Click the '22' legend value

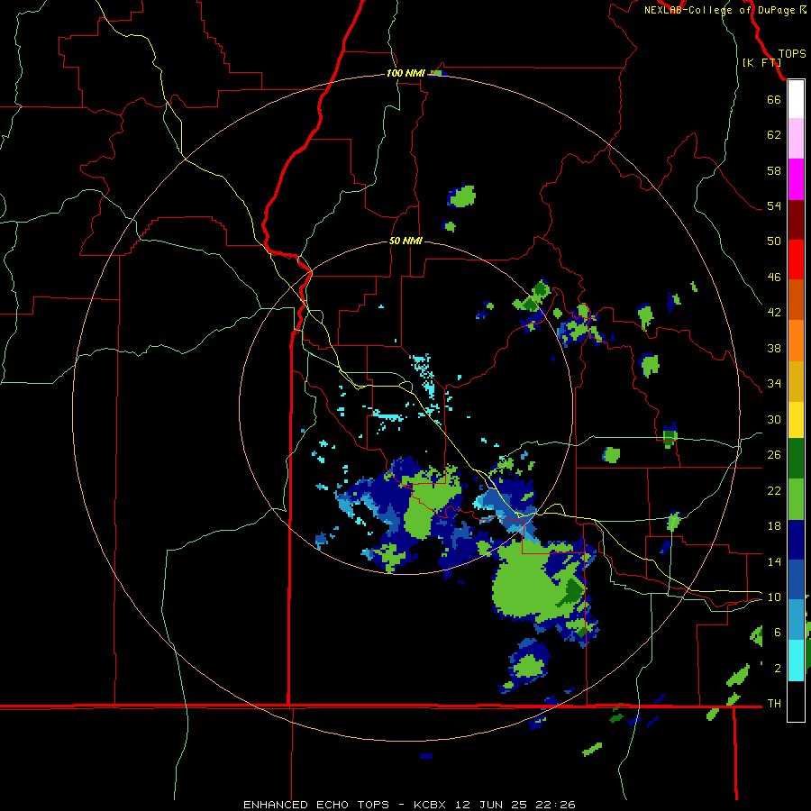(x=774, y=491)
